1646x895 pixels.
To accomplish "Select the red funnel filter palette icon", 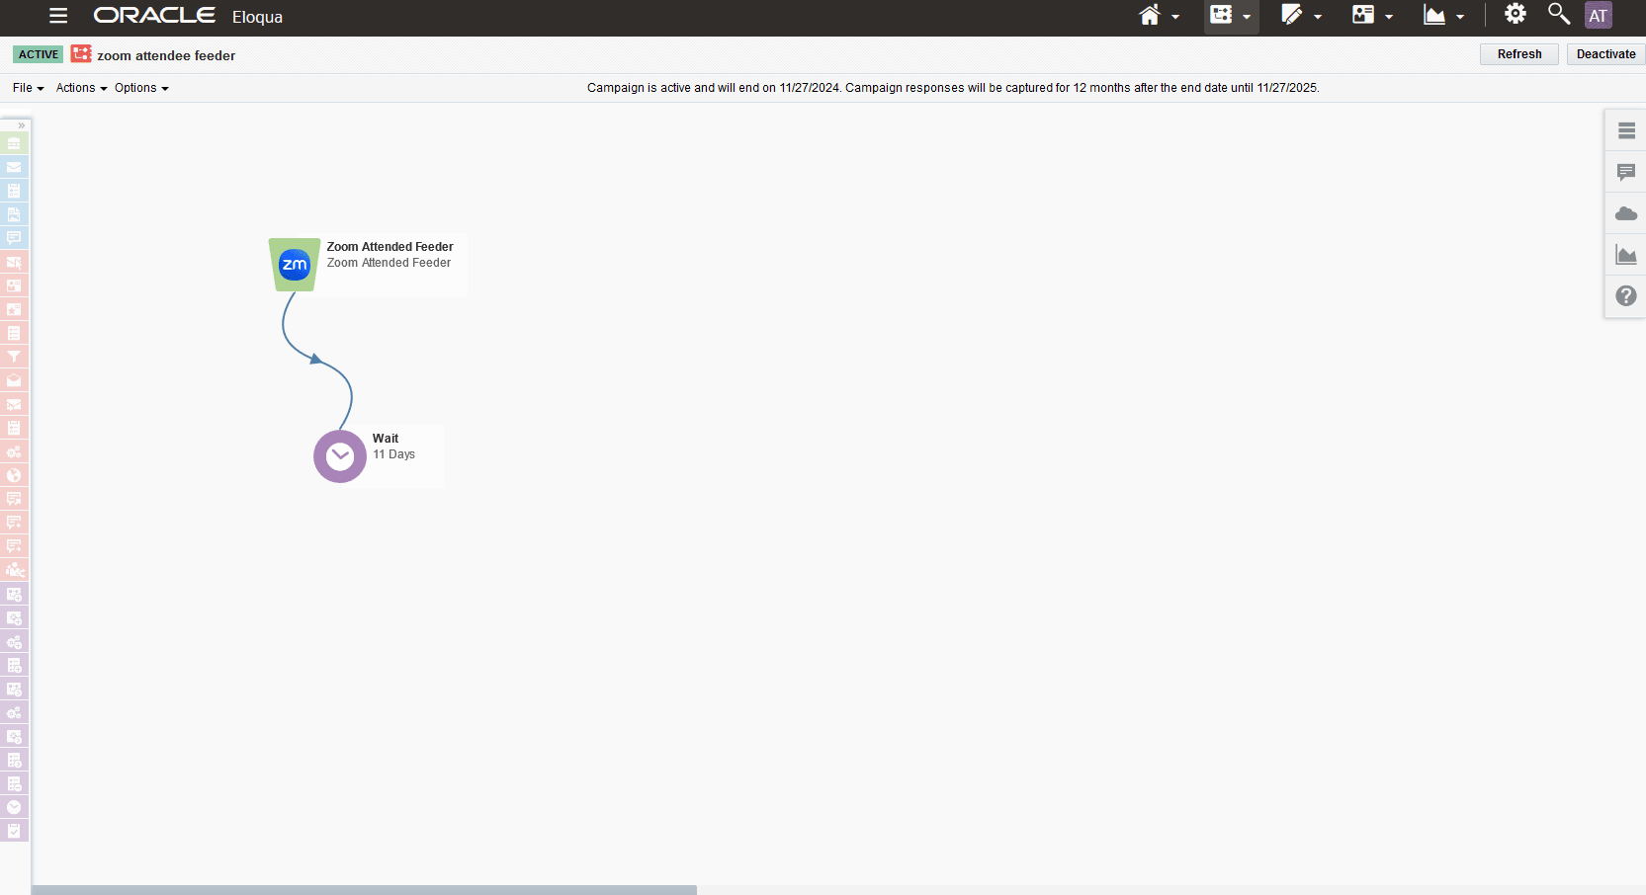I will 14,357.
